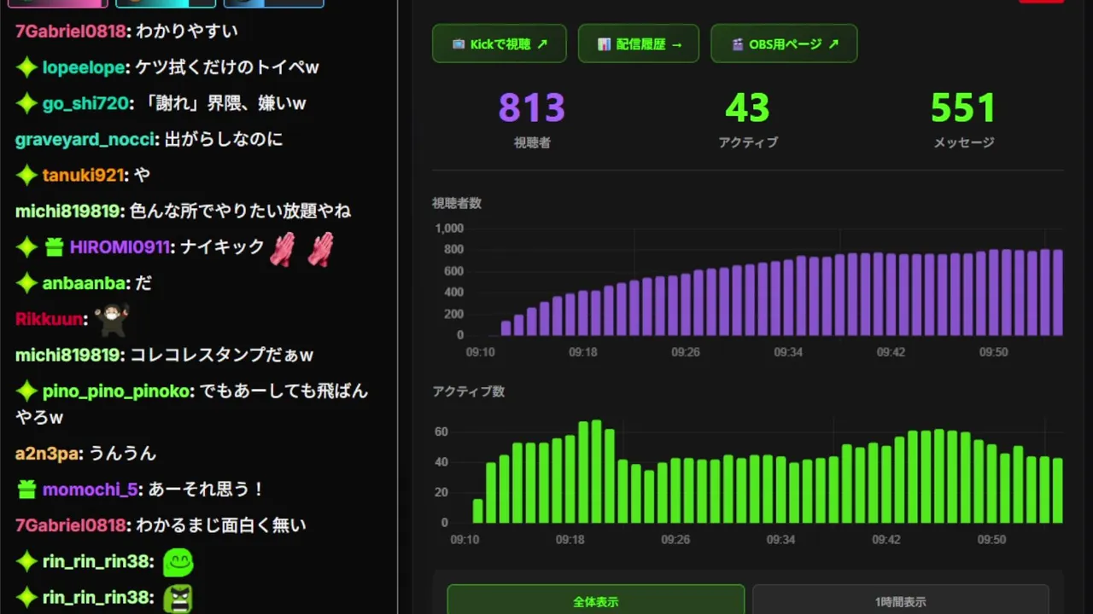1093x614 pixels.
Task: Click the last purple bar in viewers chart
Action: [x=1057, y=293]
